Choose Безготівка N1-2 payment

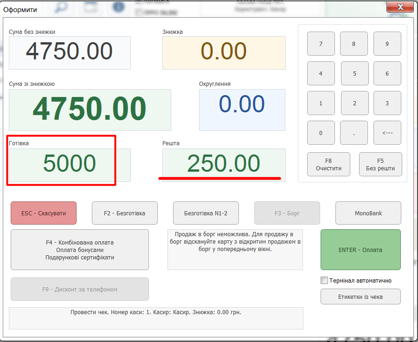point(206,213)
